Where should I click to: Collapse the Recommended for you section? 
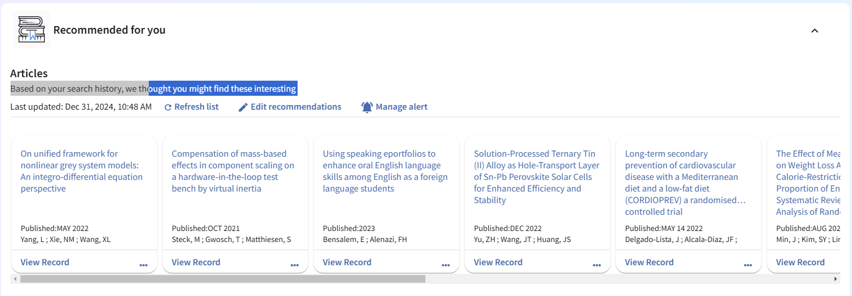click(x=814, y=31)
